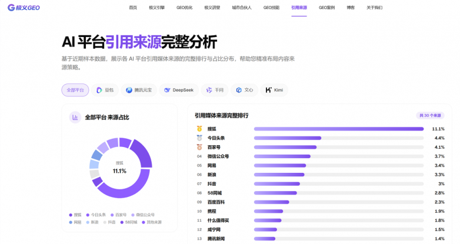This screenshot has height=244, width=460.
Task: Click the donut chart center 11.1% label
Action: pyautogui.click(x=119, y=171)
